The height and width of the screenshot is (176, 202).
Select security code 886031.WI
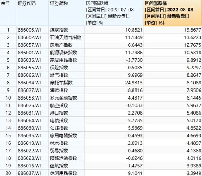point(29,113)
